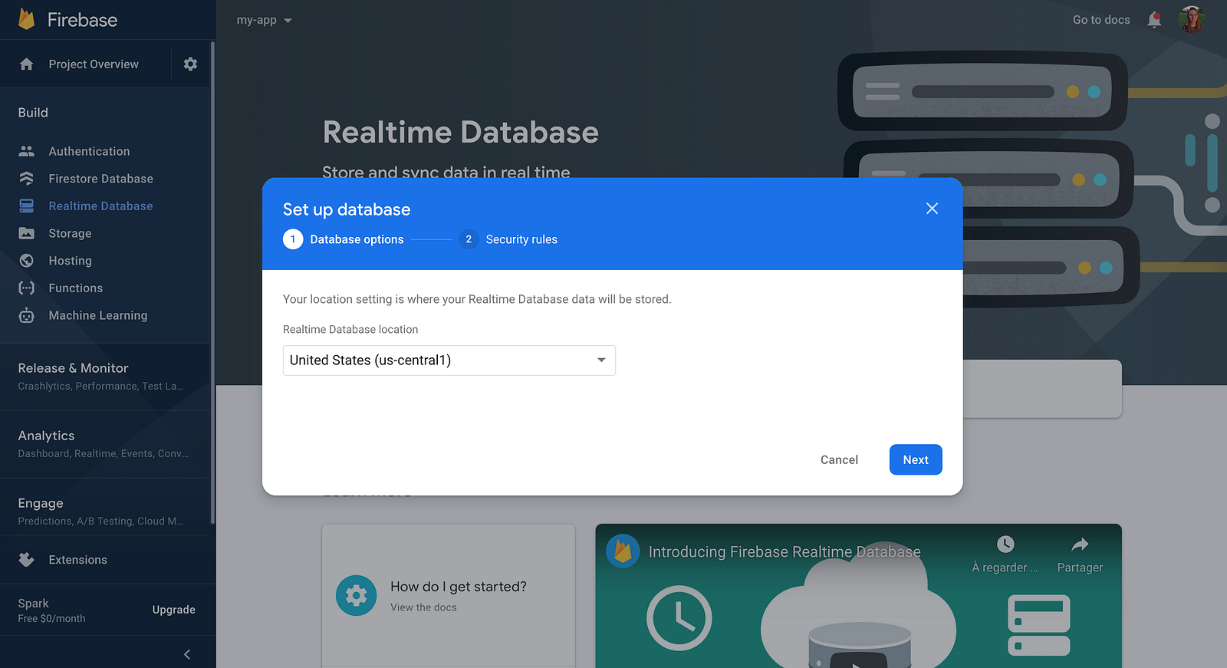This screenshot has height=668, width=1227.
Task: Open the View the docs link
Action: 423,607
